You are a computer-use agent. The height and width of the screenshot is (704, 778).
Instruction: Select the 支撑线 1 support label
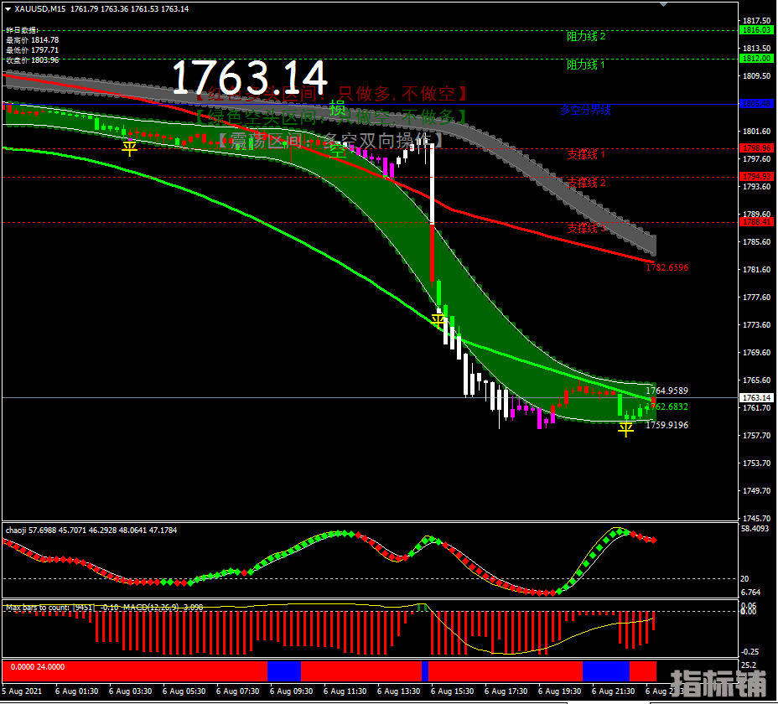coord(586,154)
